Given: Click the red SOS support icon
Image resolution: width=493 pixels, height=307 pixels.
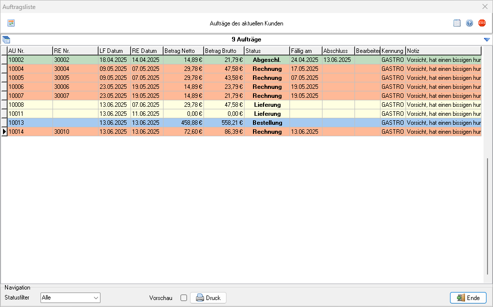Looking at the screenshot, I should [x=482, y=23].
